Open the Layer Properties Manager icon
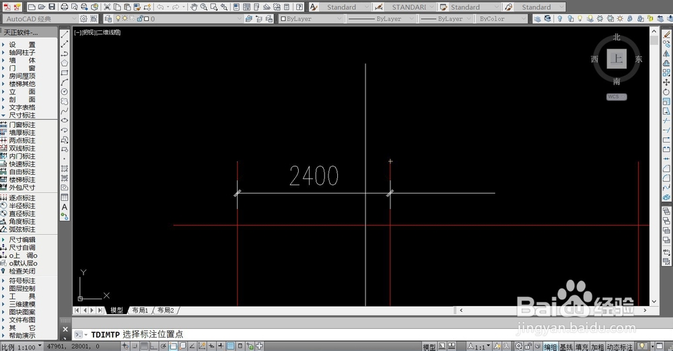This screenshot has width=673, height=351. pyautogui.click(x=108, y=19)
